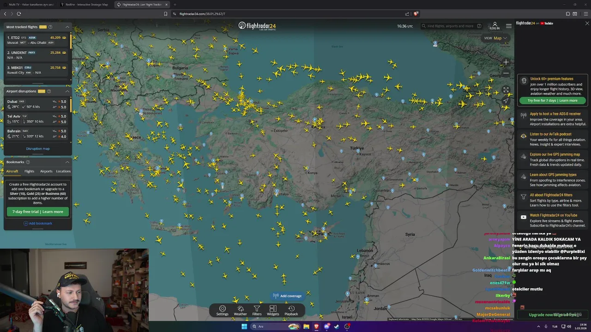The height and width of the screenshot is (332, 591).
Task: Collapse the Airport disruptions panel
Action: point(67,91)
